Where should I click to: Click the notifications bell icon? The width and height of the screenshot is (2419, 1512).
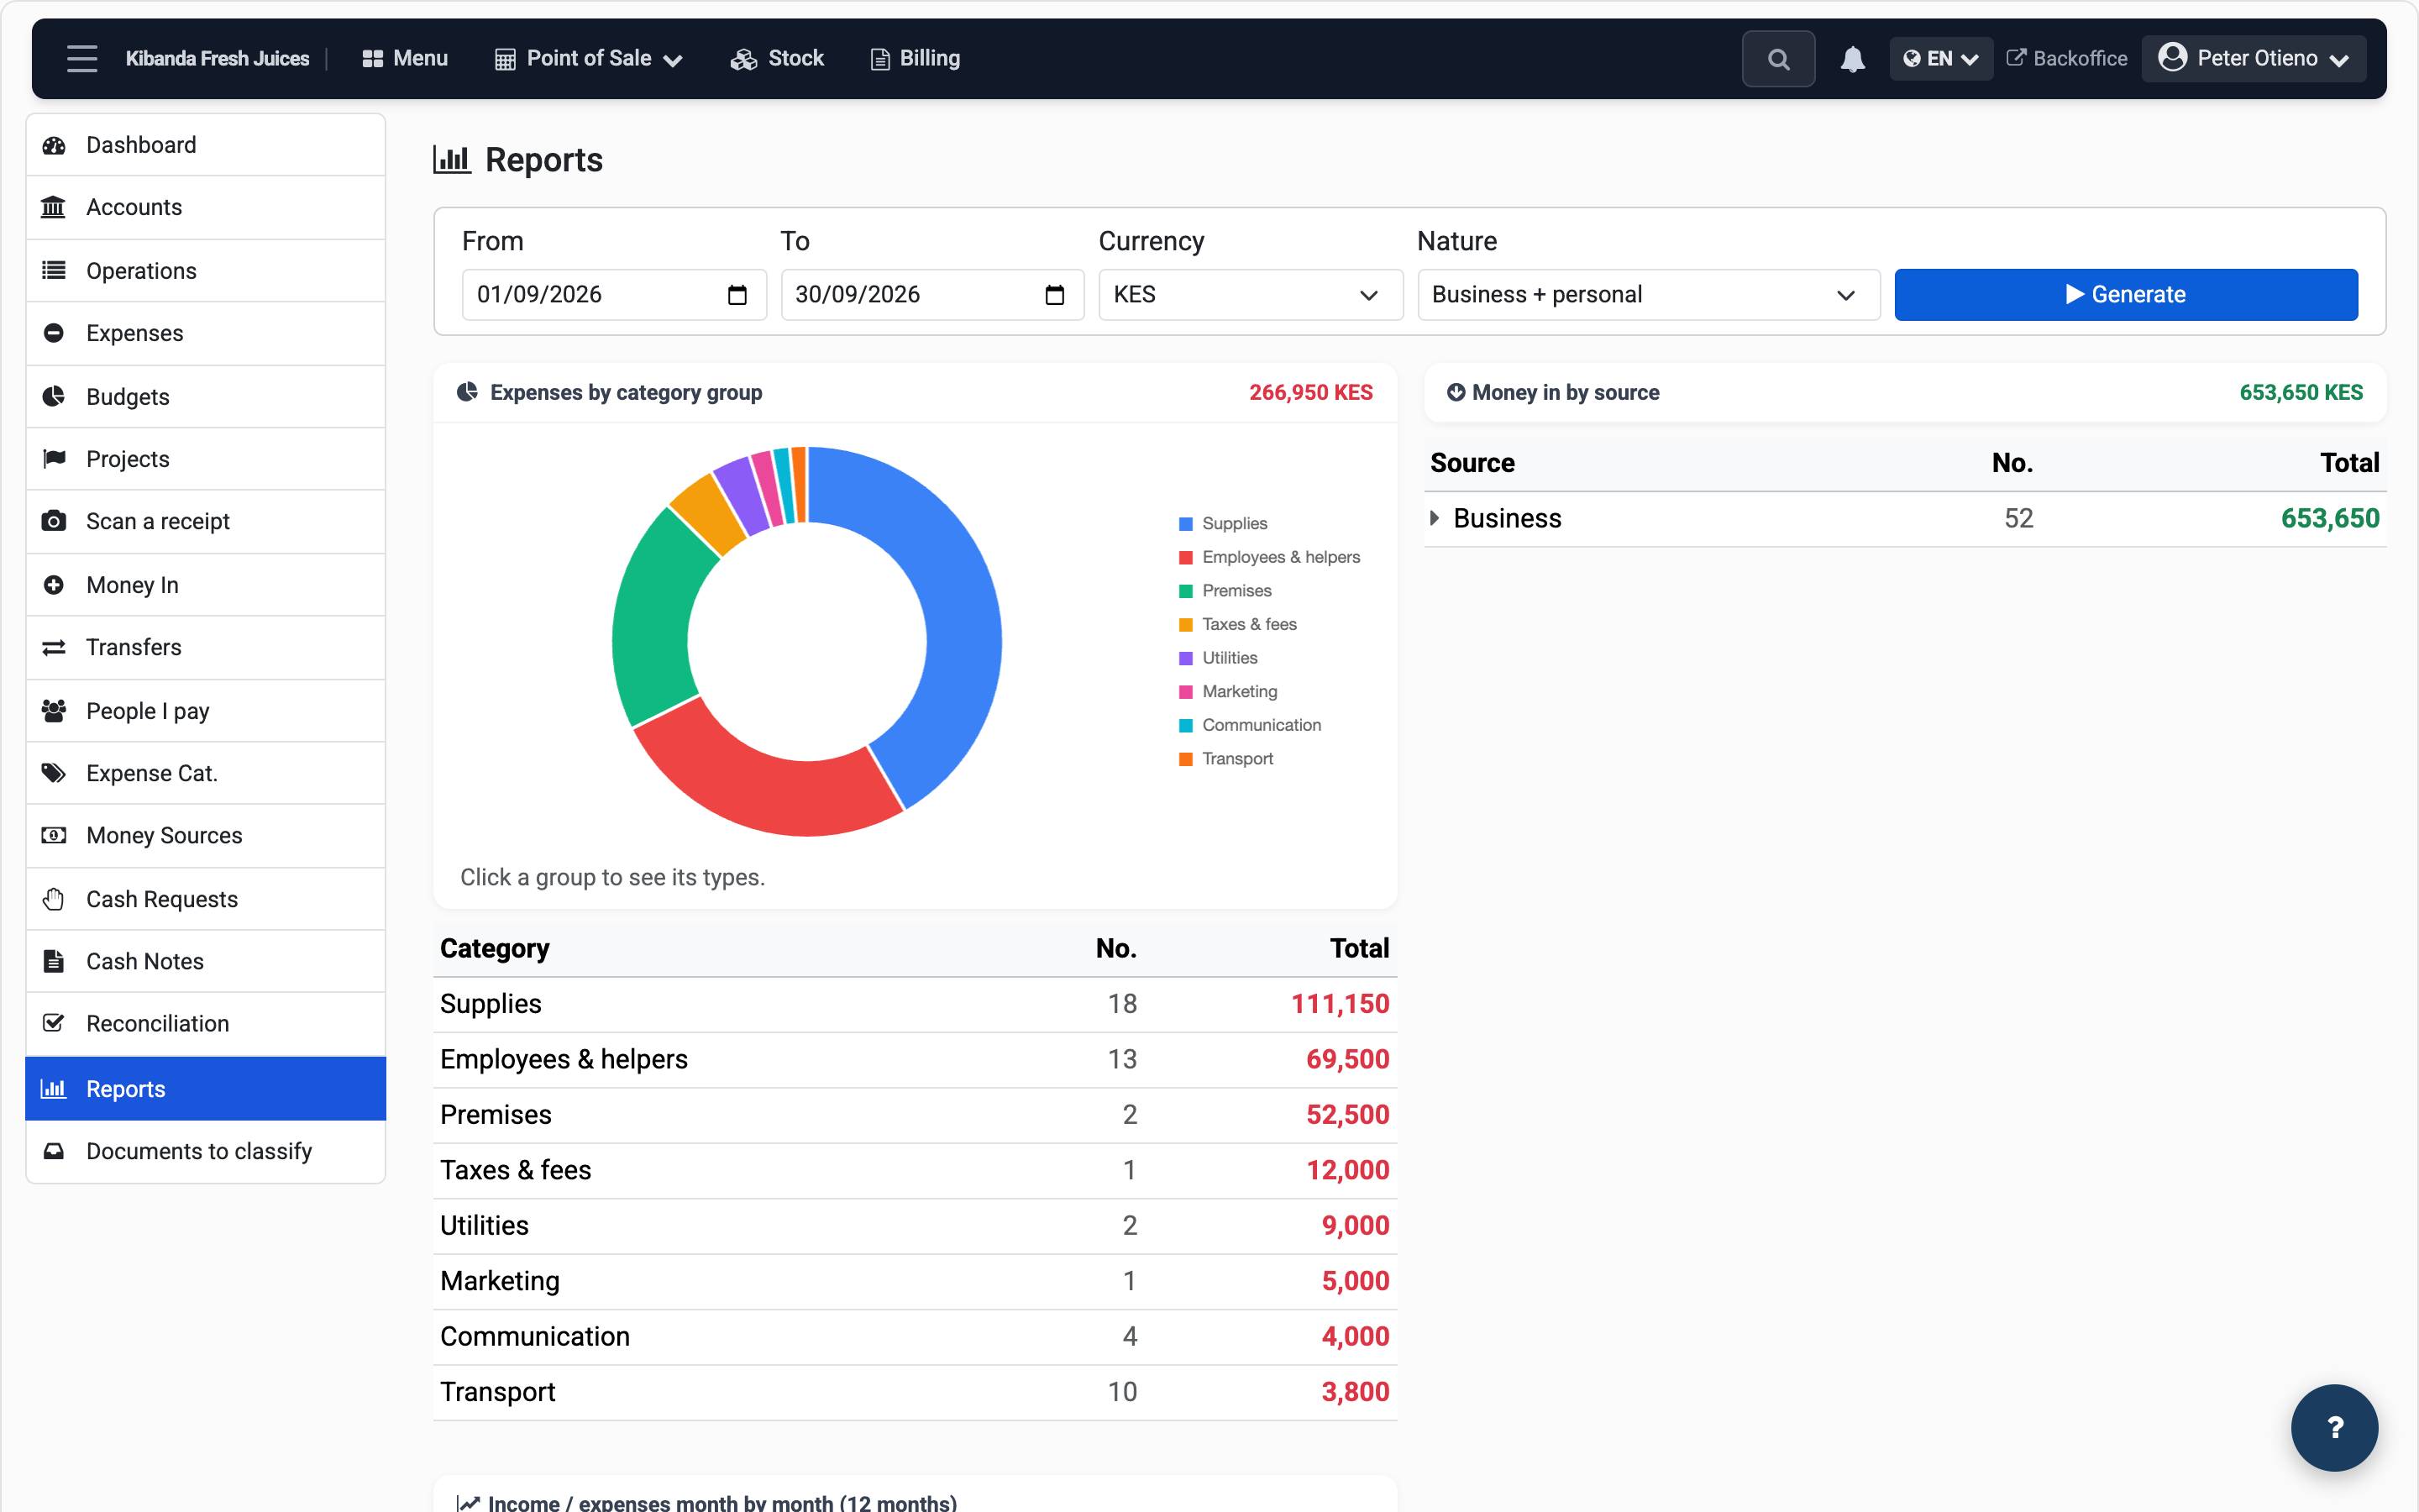point(1852,59)
